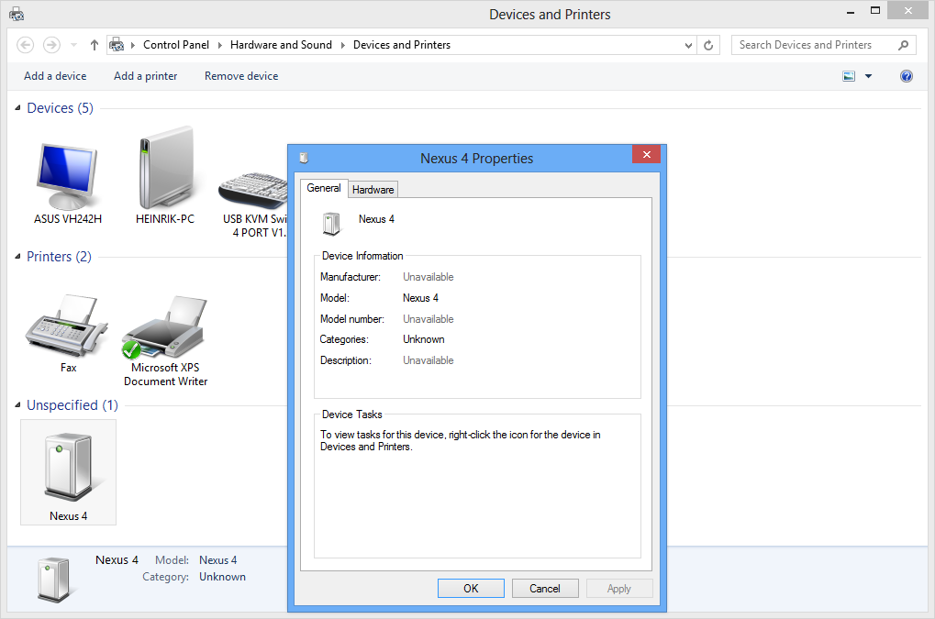This screenshot has width=935, height=619.
Task: Click the Devices and Printers window icon
Action: point(17,15)
